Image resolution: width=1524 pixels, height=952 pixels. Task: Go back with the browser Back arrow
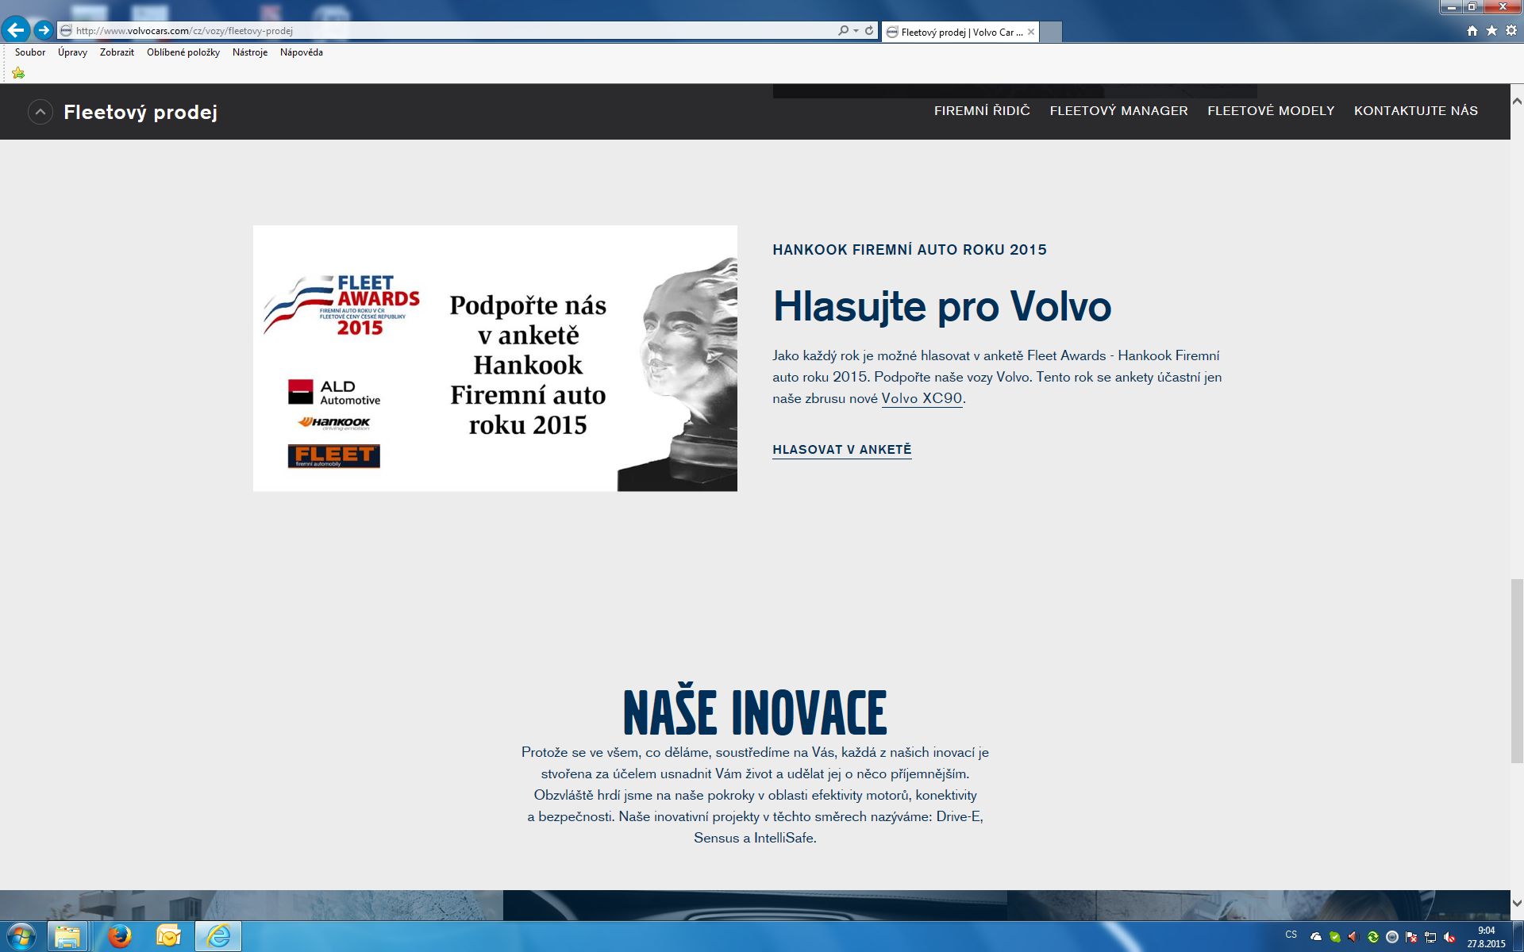(16, 30)
